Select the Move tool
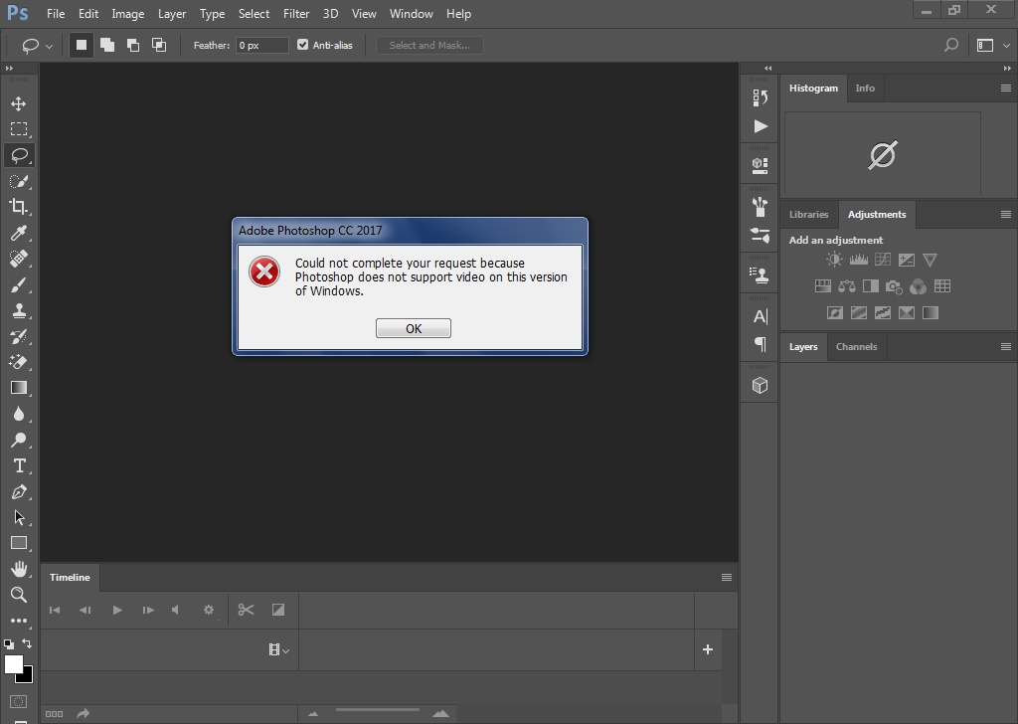This screenshot has width=1018, height=724. click(18, 103)
